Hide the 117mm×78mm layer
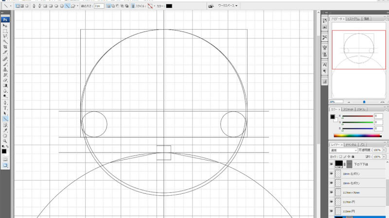Image resolution: width=389 pixels, height=218 pixels. click(x=332, y=192)
